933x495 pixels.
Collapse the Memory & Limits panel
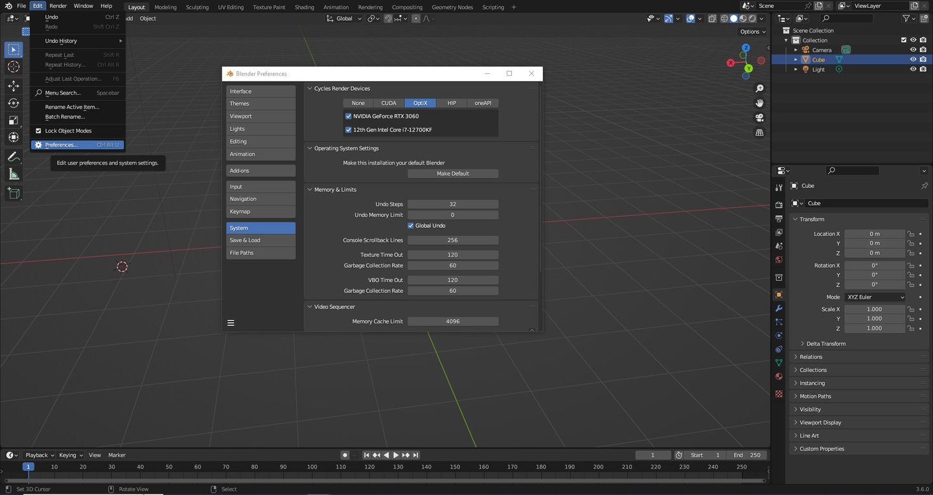(335, 190)
